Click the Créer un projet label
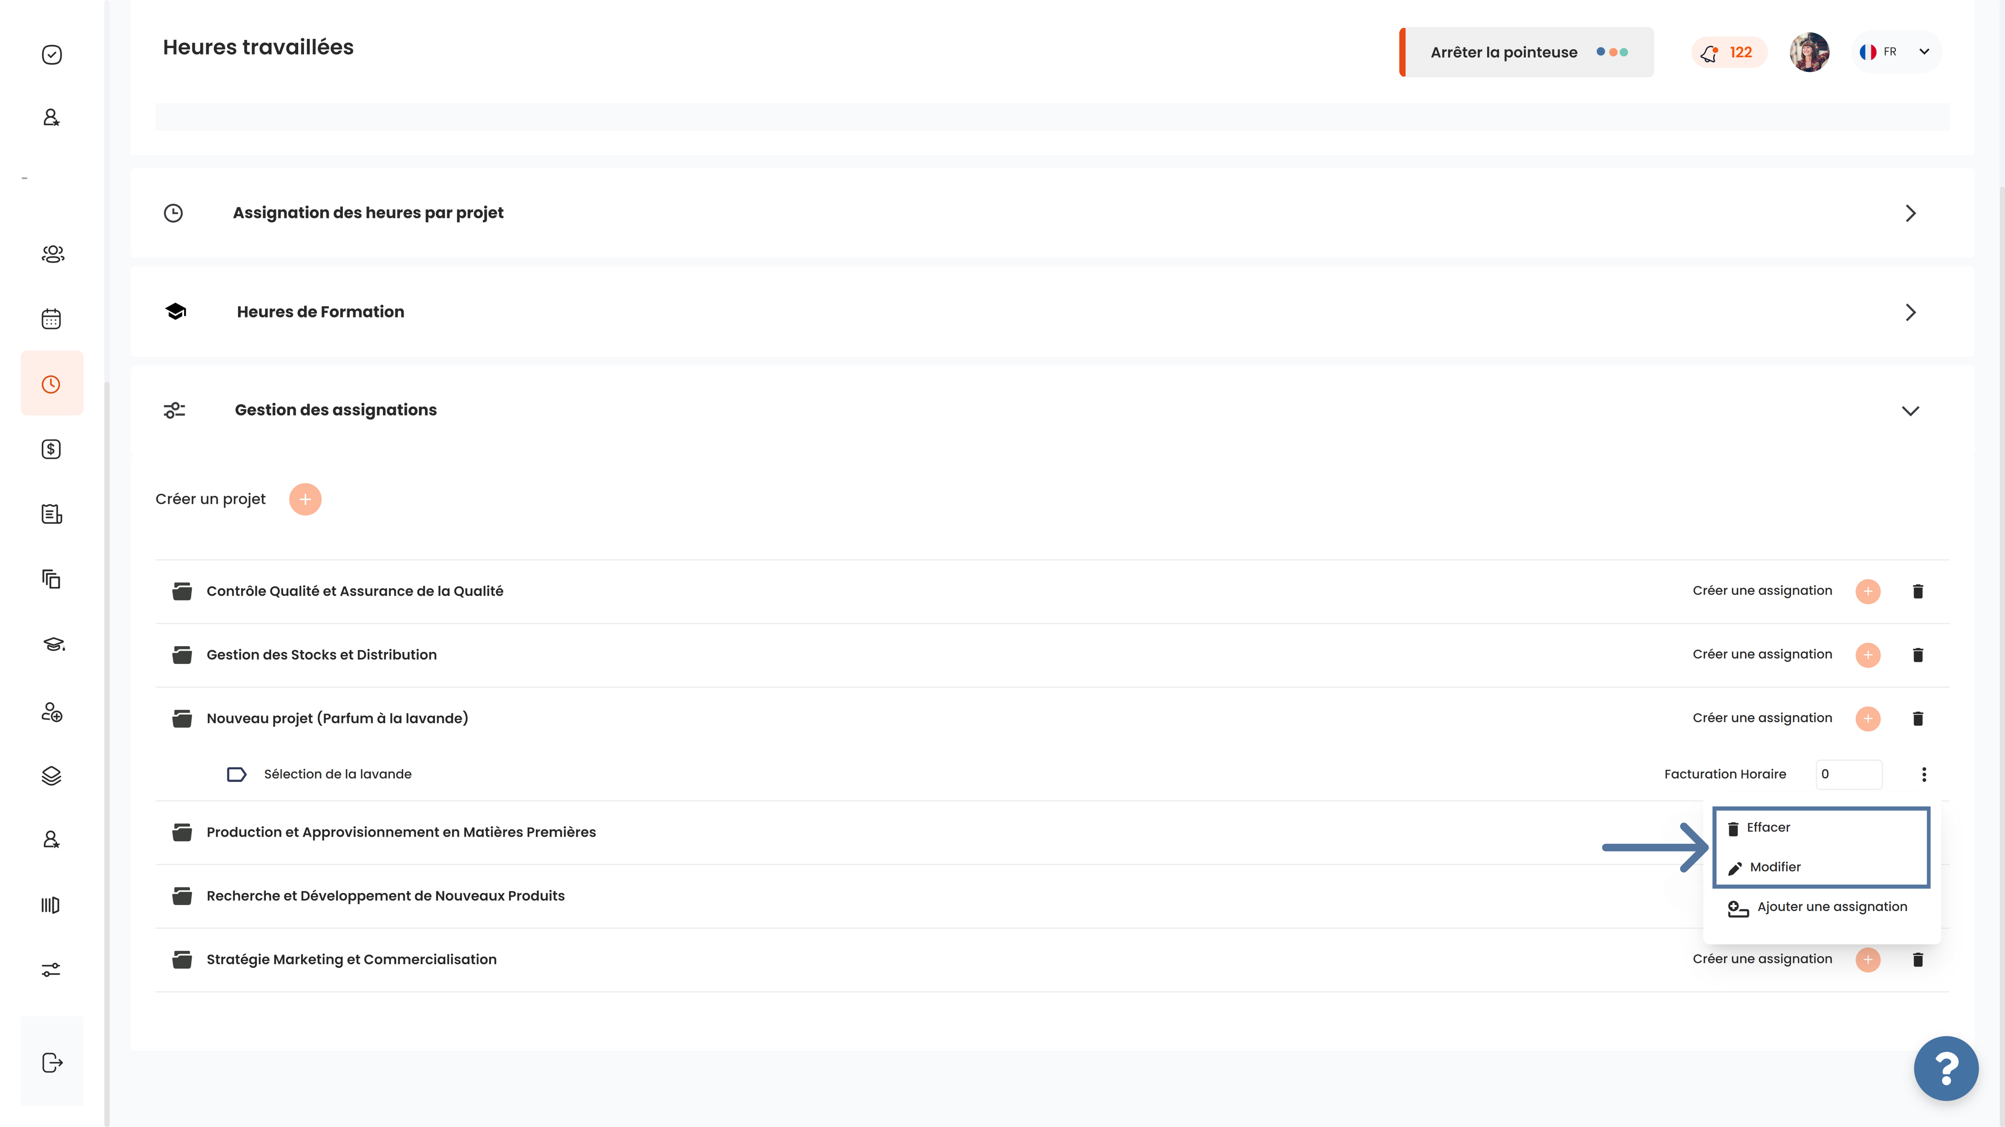The width and height of the screenshot is (2005, 1127). coord(210,499)
